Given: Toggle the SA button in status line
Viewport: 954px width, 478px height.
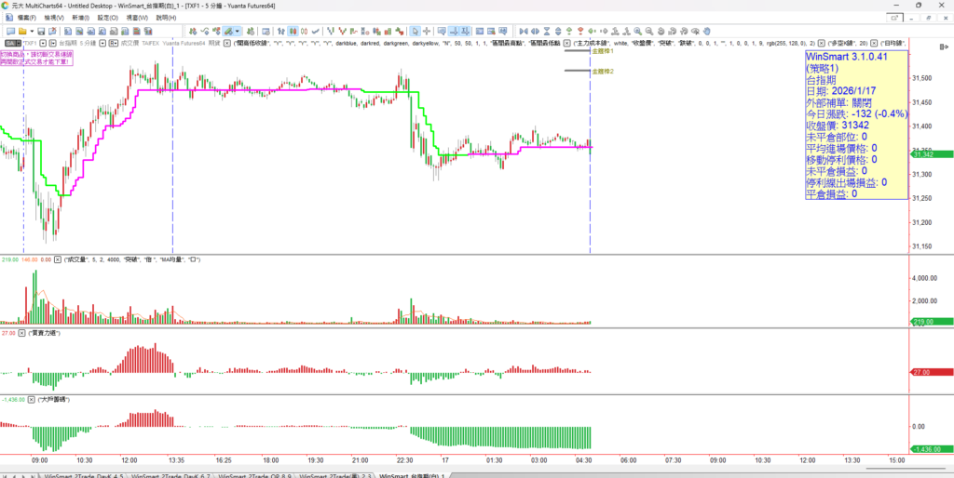Looking at the screenshot, I should tap(9, 43).
